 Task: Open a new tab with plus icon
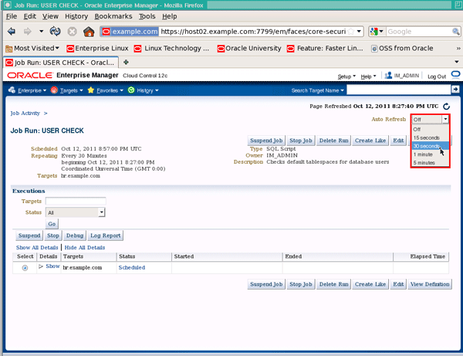pos(126,62)
